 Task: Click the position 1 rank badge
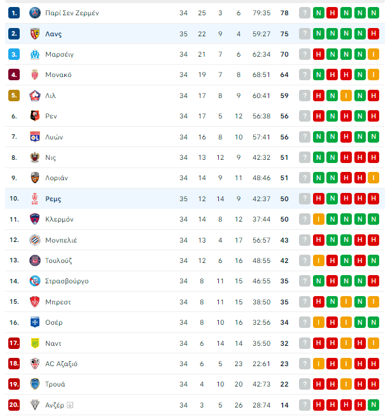[x=14, y=13]
